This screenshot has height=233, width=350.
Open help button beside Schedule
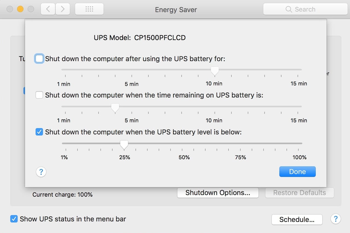[336, 219]
